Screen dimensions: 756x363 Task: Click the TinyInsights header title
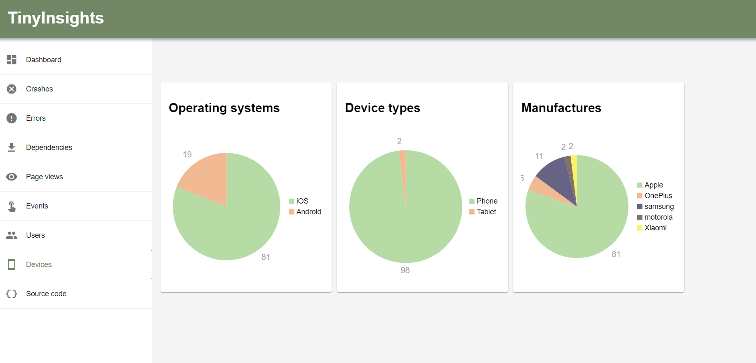[56, 18]
